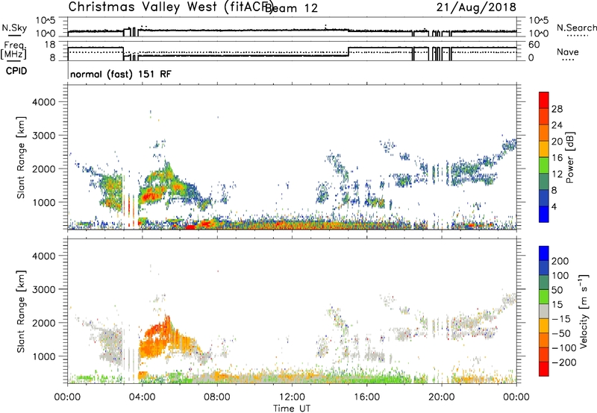The width and height of the screenshot is (597, 413).
Task: Click the 'Nave' legend label
Action: pos(568,52)
